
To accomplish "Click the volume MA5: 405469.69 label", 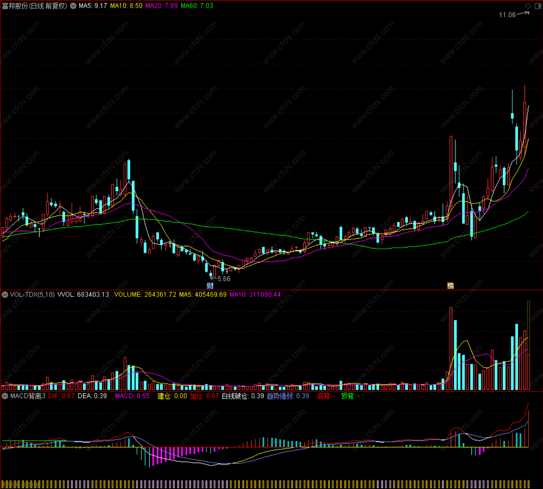I will tap(203, 295).
